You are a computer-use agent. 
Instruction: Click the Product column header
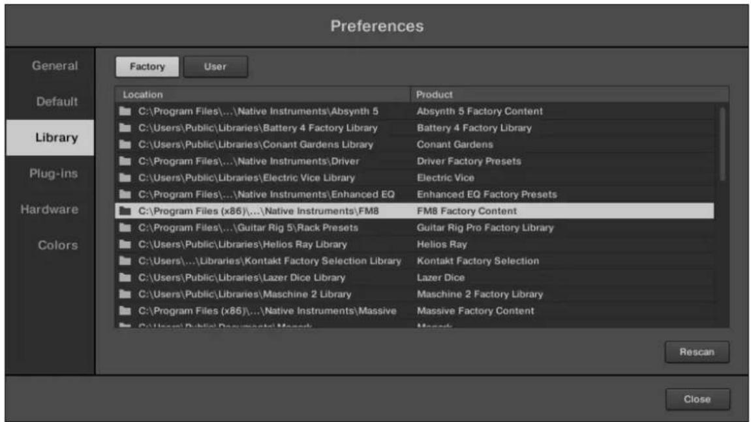click(570, 94)
